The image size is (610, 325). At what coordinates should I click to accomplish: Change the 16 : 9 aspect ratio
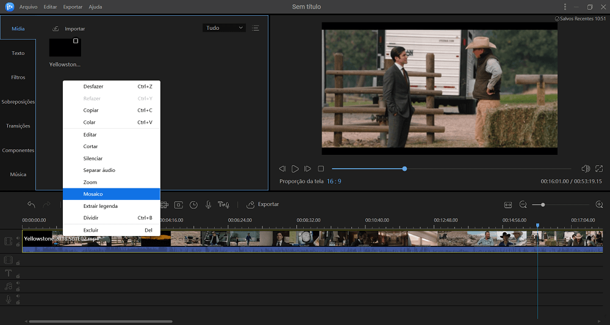[x=334, y=181]
